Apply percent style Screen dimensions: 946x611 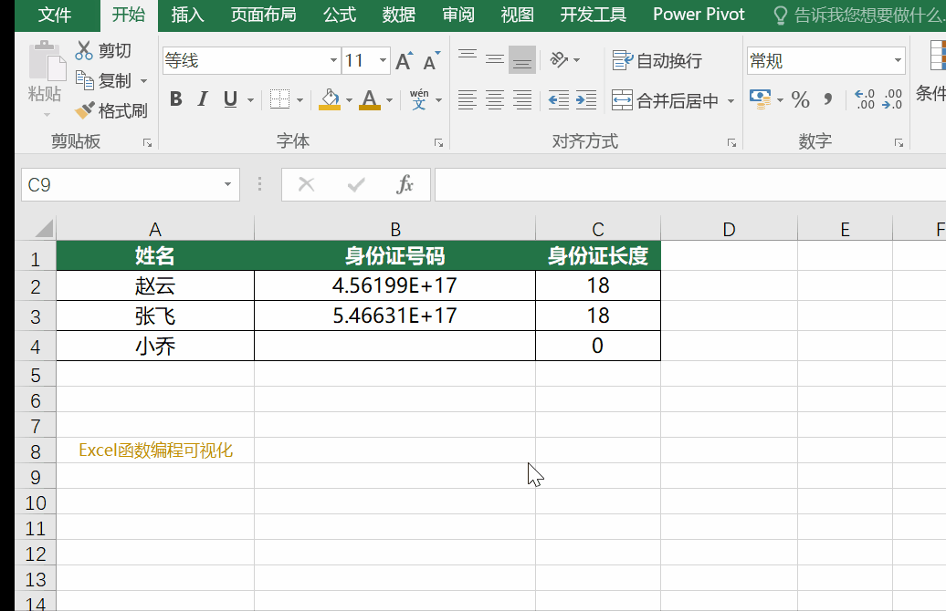click(801, 99)
